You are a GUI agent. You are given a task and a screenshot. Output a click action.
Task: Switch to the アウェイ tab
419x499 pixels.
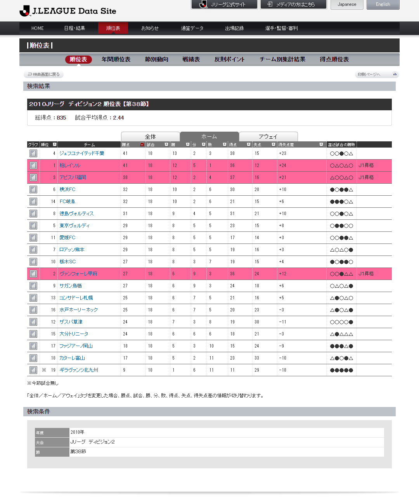click(x=268, y=137)
